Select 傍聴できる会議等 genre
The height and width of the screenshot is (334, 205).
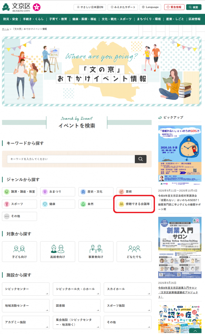(134, 204)
